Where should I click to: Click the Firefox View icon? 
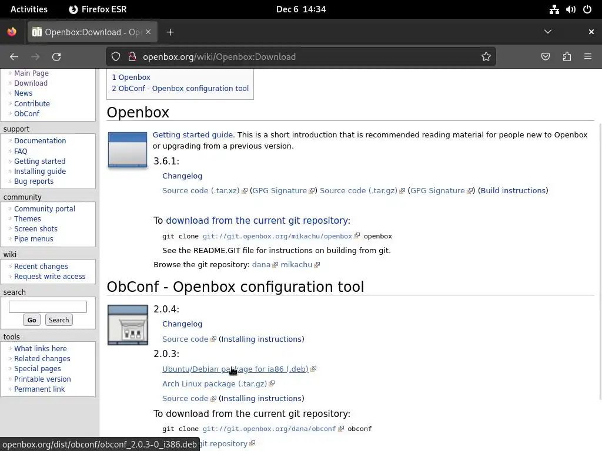(12, 32)
